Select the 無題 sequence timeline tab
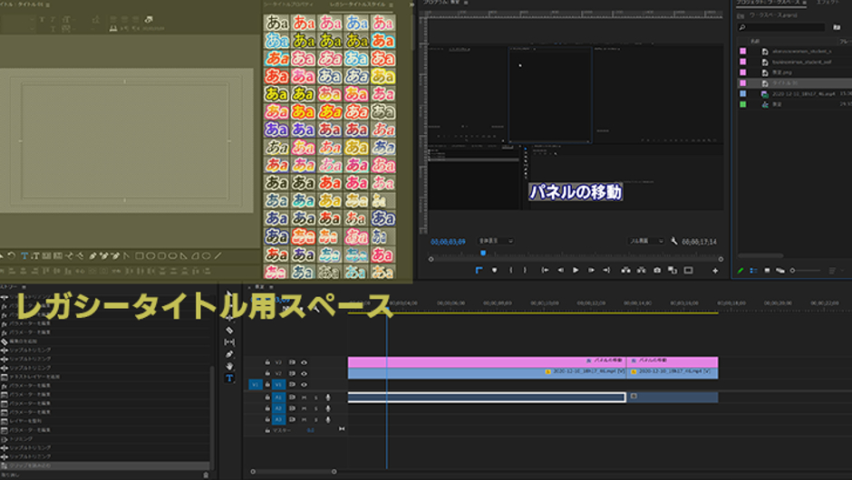 260,287
